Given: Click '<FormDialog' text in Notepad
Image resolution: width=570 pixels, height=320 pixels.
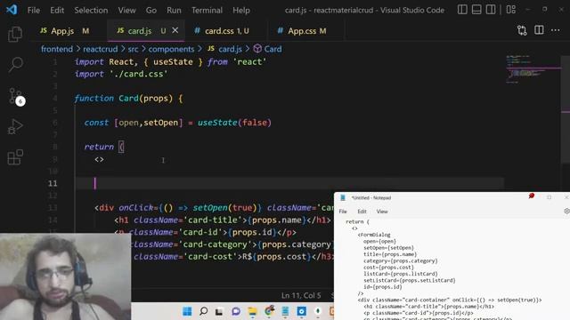Looking at the screenshot, I should (x=374, y=235).
